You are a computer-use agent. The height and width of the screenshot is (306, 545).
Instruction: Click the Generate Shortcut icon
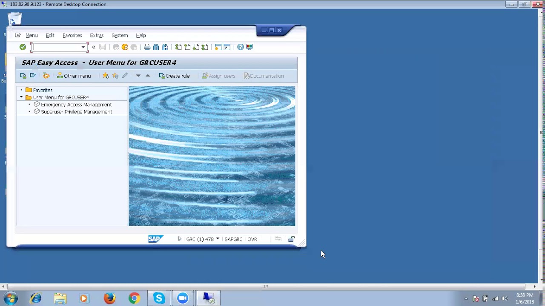[x=227, y=47]
